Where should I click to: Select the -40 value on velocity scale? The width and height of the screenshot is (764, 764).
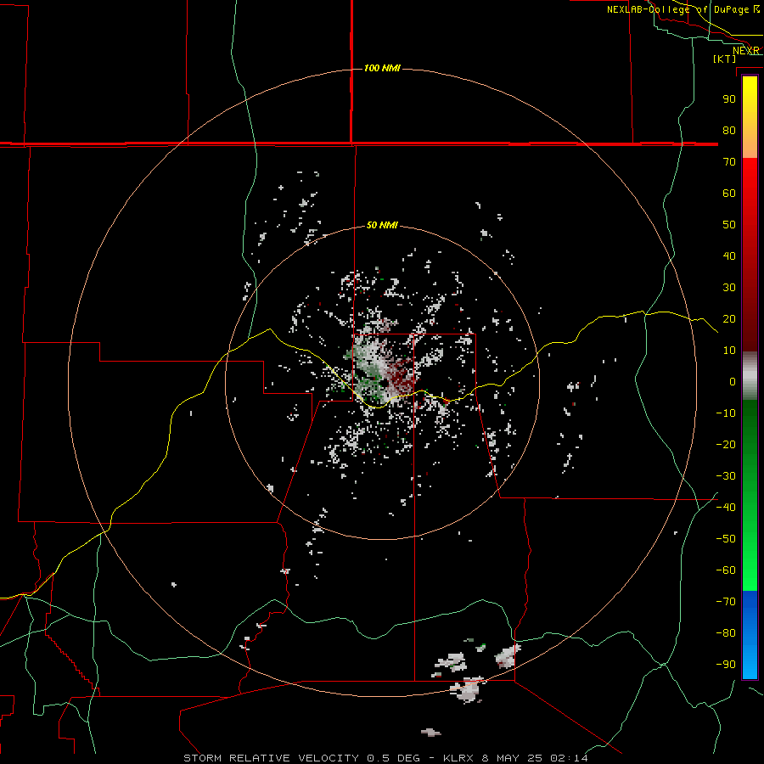click(x=726, y=508)
